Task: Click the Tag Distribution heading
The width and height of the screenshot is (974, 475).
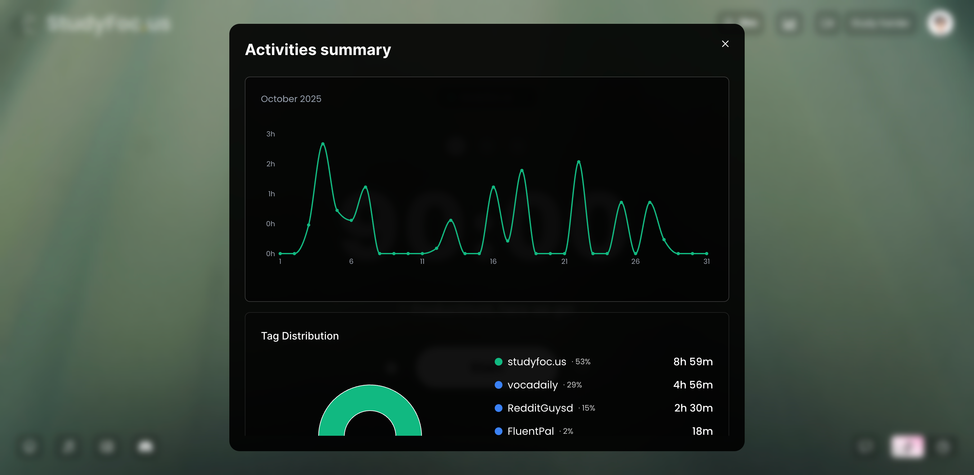Action: (300, 336)
